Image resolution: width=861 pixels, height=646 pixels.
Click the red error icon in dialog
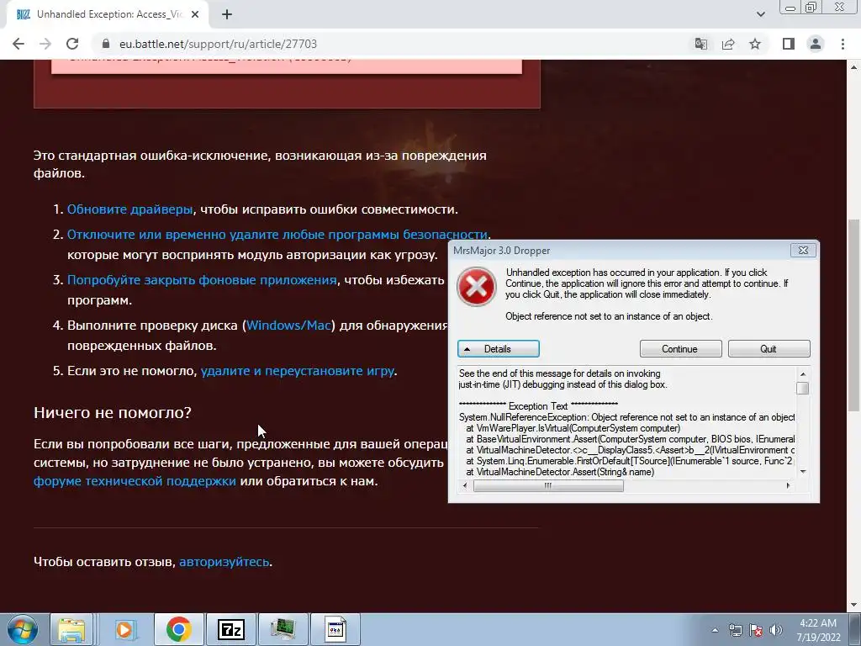click(x=476, y=286)
